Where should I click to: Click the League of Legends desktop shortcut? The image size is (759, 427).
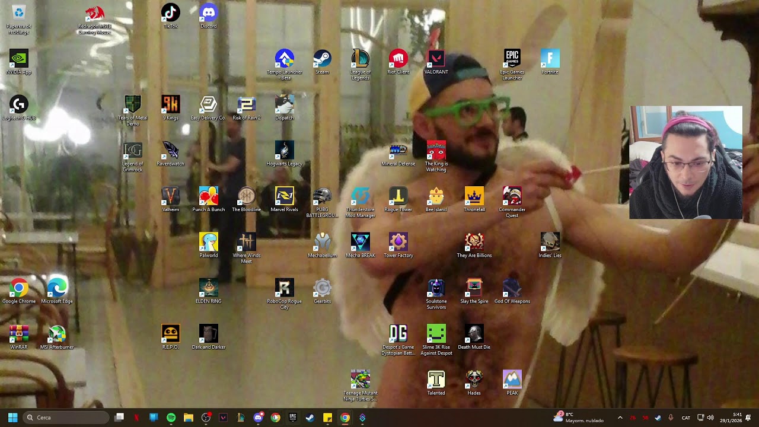coord(361,65)
